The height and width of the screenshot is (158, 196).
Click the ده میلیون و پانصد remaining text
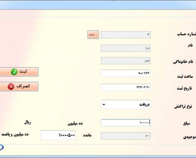(x=15, y=134)
